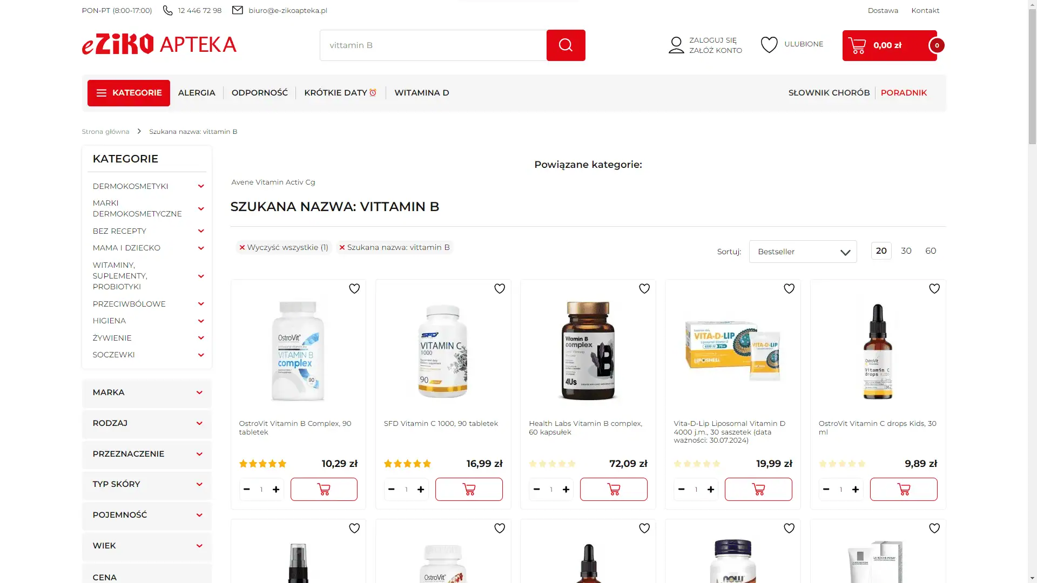Toggle heart on OstroVit Vitamin C drops Kids
The width and height of the screenshot is (1037, 583).
click(934, 289)
